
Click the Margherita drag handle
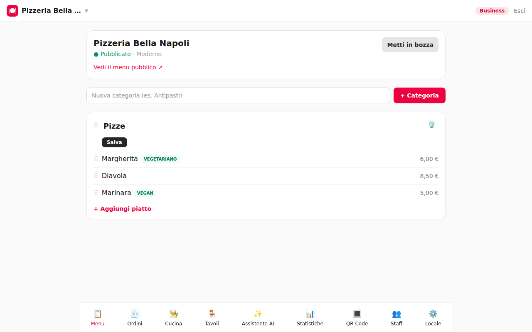click(96, 159)
